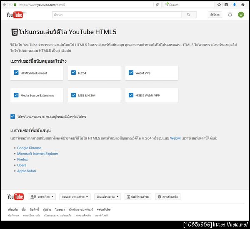This screenshot has width=250, height=229.
Task: Toggle the Media Source Extensions checkbox
Action: [x=16, y=95]
